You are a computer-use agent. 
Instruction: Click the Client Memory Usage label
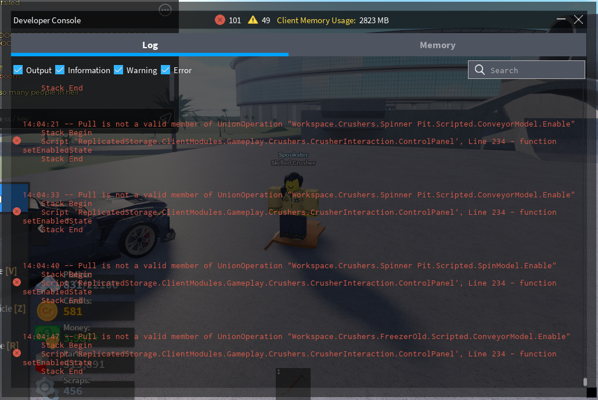tap(316, 20)
